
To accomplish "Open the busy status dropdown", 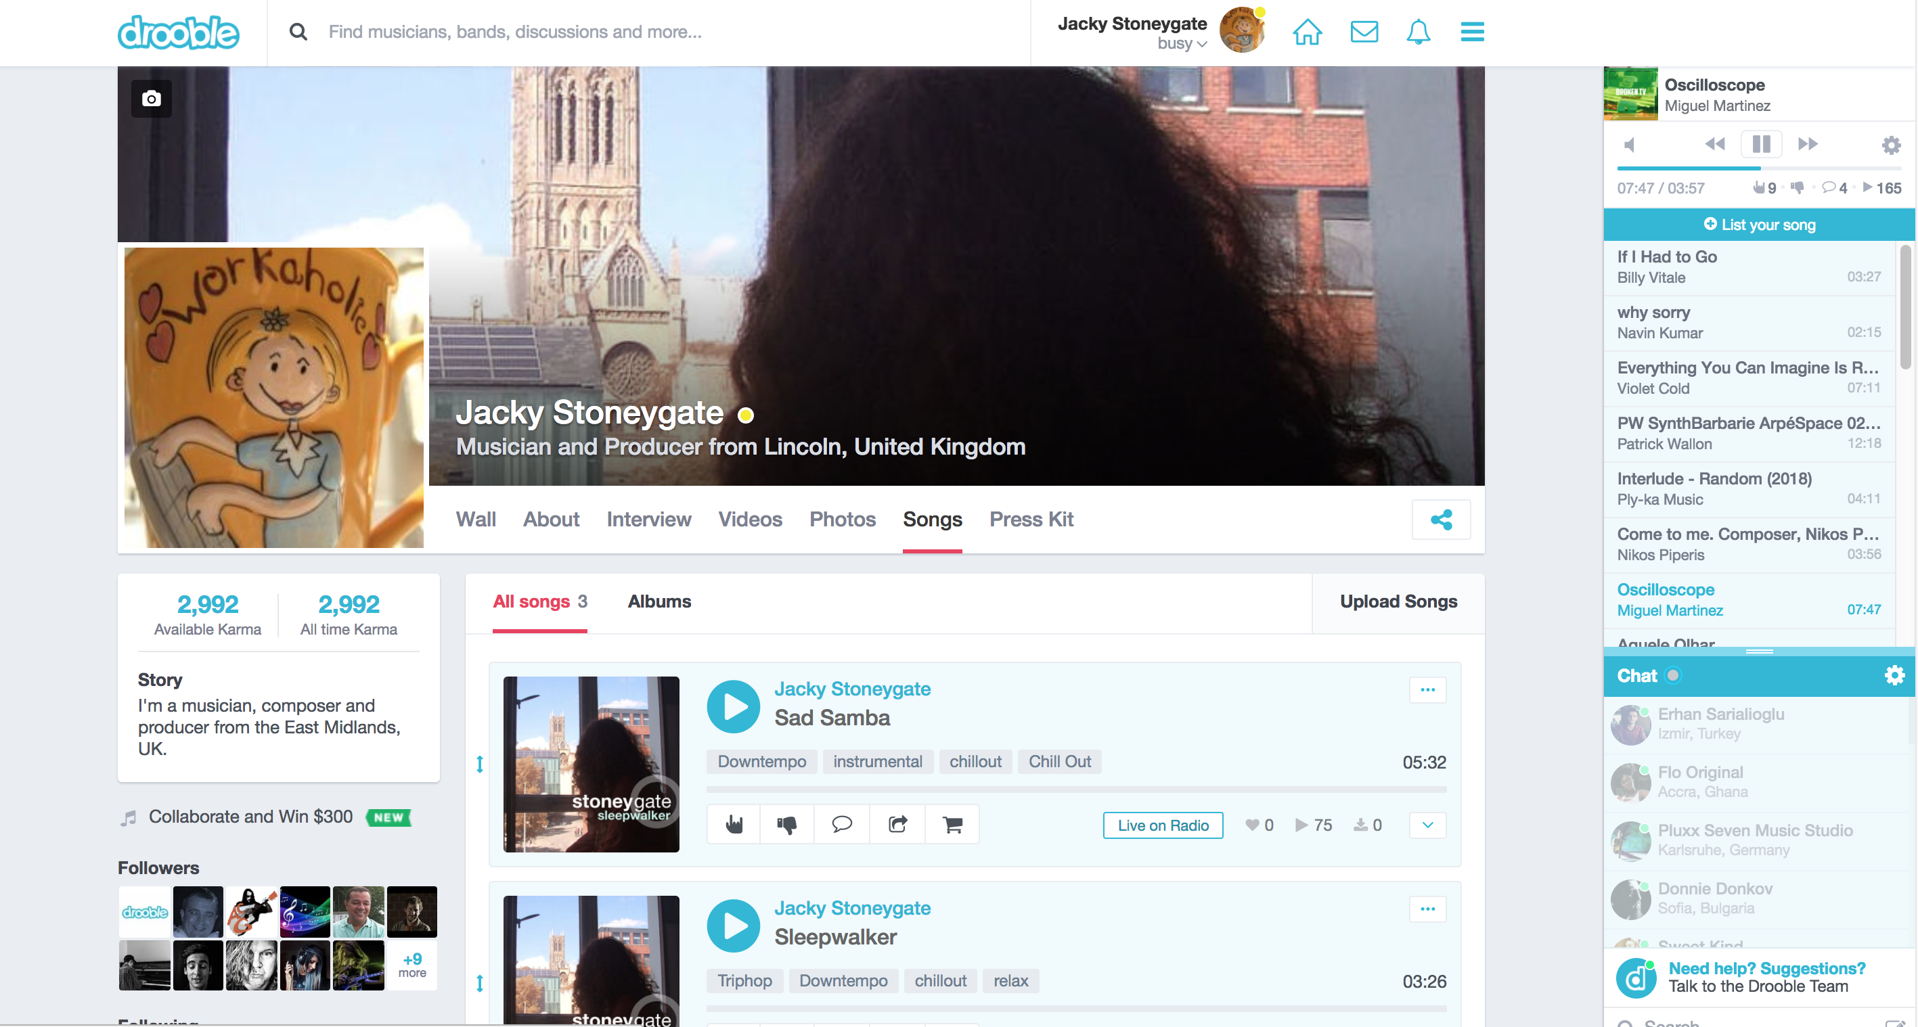I will click(1182, 44).
